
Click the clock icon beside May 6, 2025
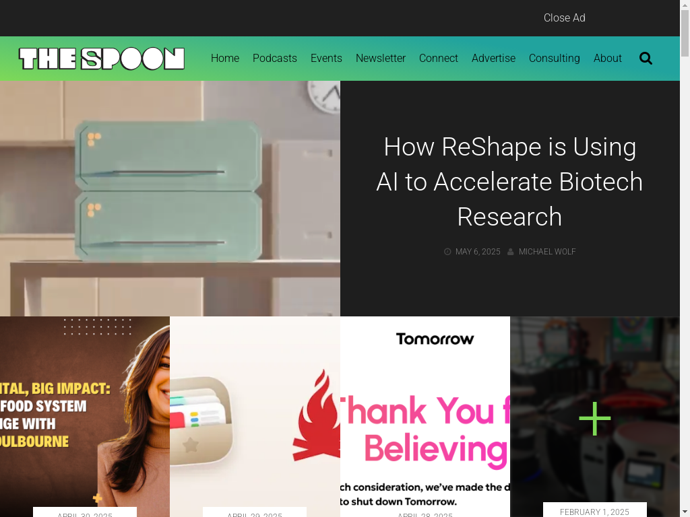tap(447, 252)
